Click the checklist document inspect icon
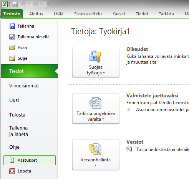Screen dimensions: 189x179 click(x=95, y=103)
